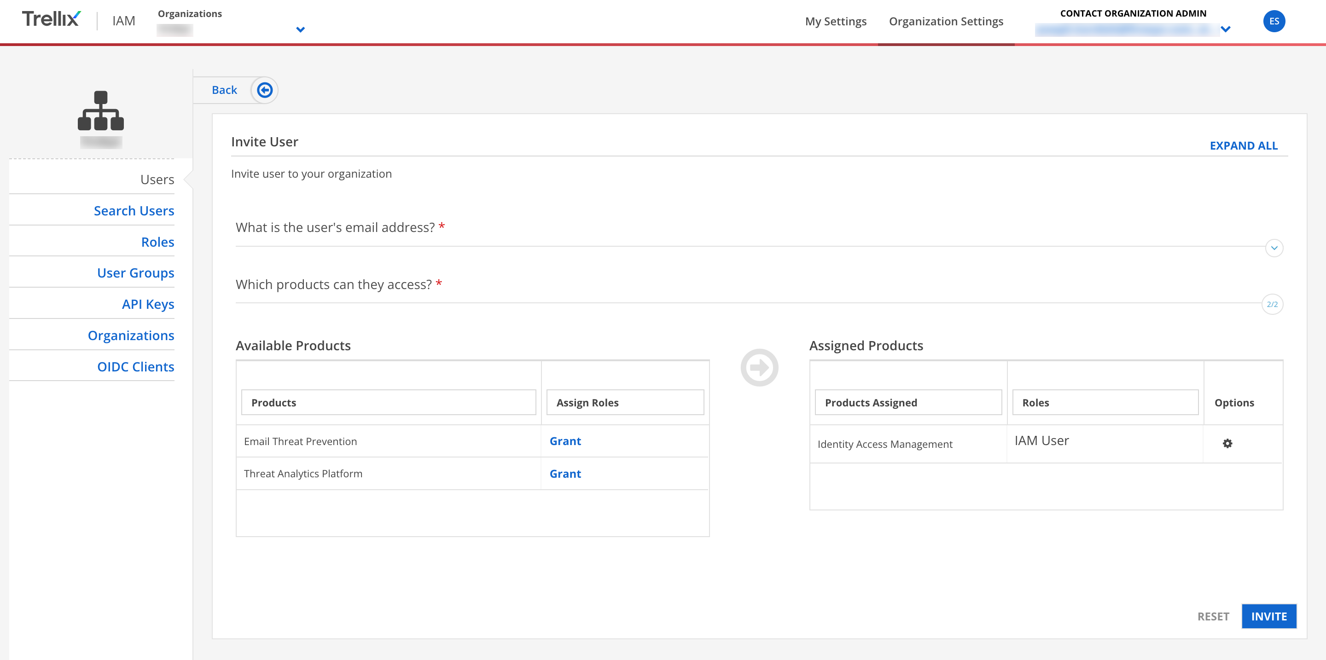Screen dimensions: 1326x660
Task: Click the ES user avatar
Action: (x=1274, y=21)
